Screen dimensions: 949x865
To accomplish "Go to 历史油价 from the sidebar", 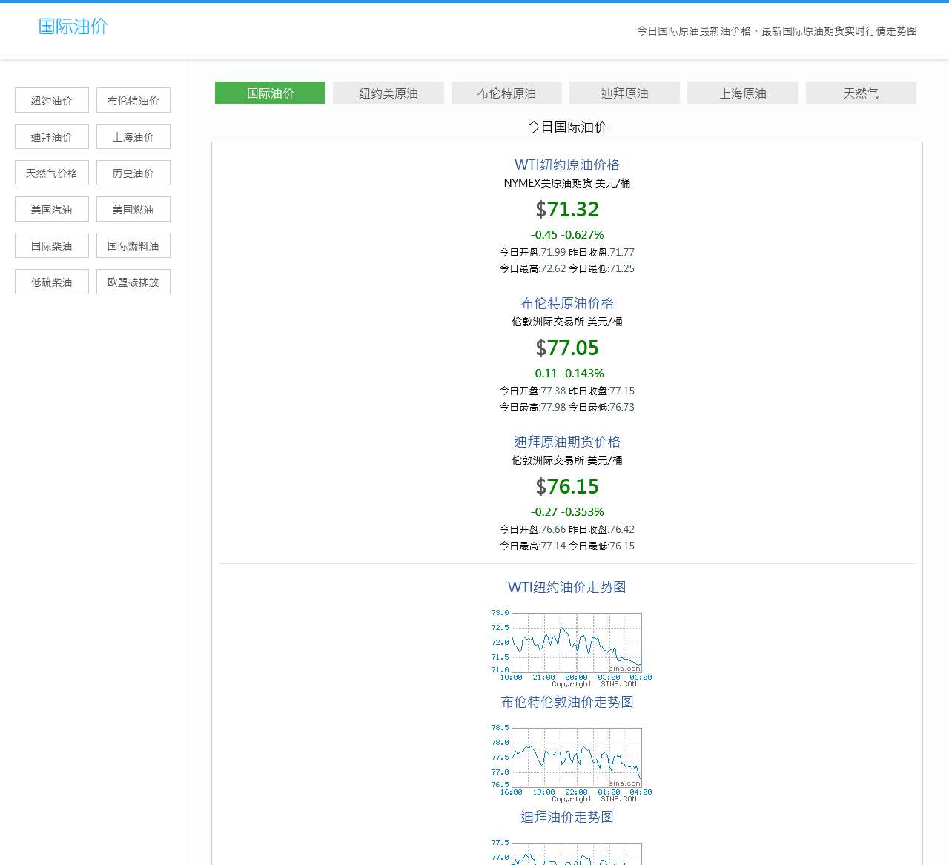I will point(133,173).
